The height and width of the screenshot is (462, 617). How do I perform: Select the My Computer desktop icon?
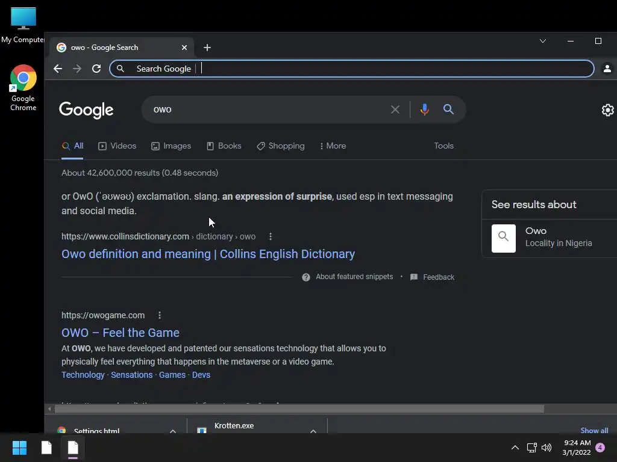click(23, 25)
